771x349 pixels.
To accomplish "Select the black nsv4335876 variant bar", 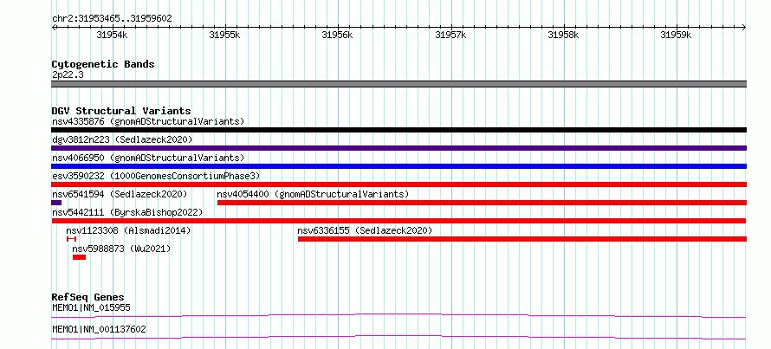I will (x=398, y=130).
